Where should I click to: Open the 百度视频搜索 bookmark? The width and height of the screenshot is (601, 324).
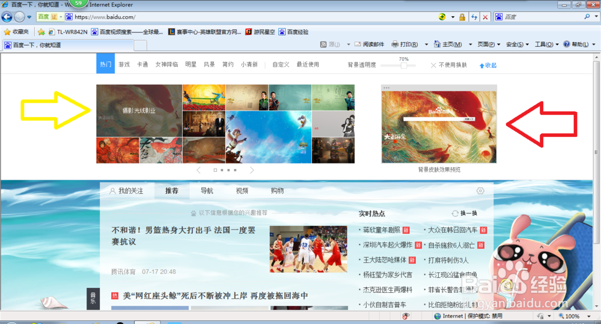(x=127, y=32)
